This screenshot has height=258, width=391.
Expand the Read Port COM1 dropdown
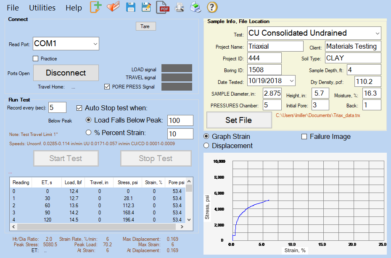95,44
